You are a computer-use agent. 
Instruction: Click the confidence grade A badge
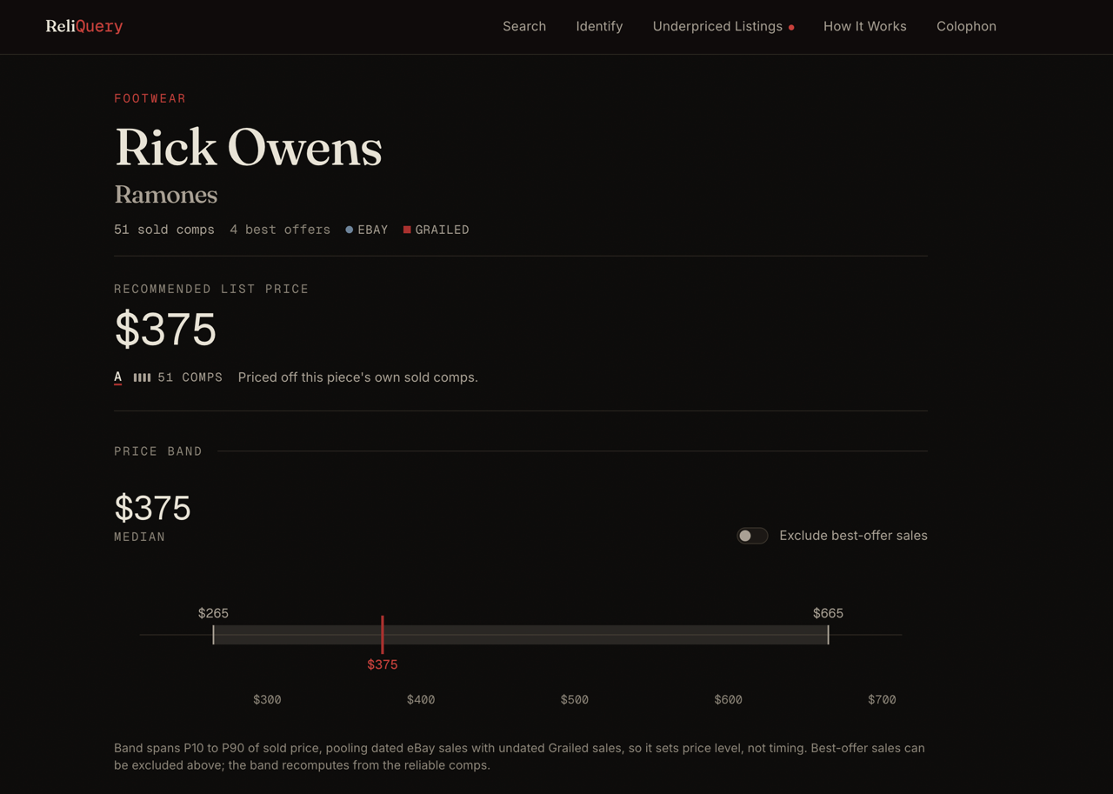[x=118, y=377]
